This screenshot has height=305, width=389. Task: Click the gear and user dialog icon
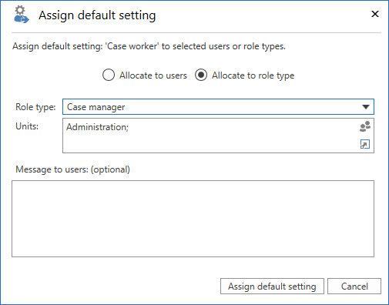pyautogui.click(x=21, y=15)
